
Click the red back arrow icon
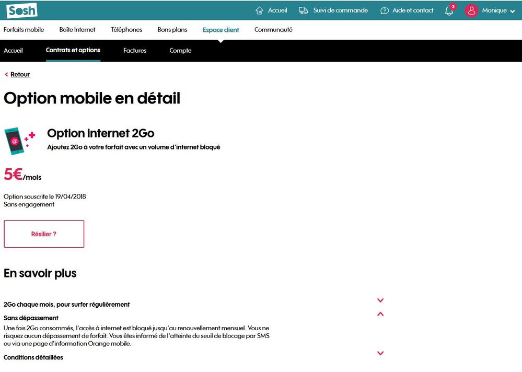tap(6, 75)
